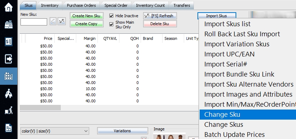The image size is (296, 139).
Task: Select Roll Back Last Sku Import
Action: pyautogui.click(x=248, y=34)
